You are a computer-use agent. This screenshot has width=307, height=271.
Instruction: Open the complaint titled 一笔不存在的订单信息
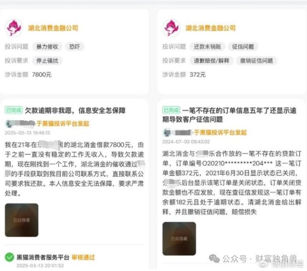click(229, 115)
